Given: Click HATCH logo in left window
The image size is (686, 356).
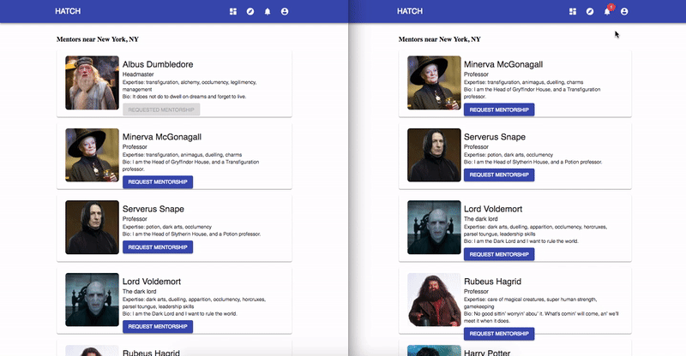Looking at the screenshot, I should pos(68,11).
